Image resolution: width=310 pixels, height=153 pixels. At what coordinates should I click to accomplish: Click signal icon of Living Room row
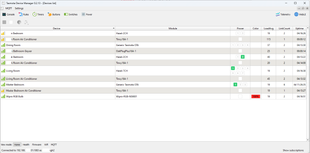pos(3,71)
